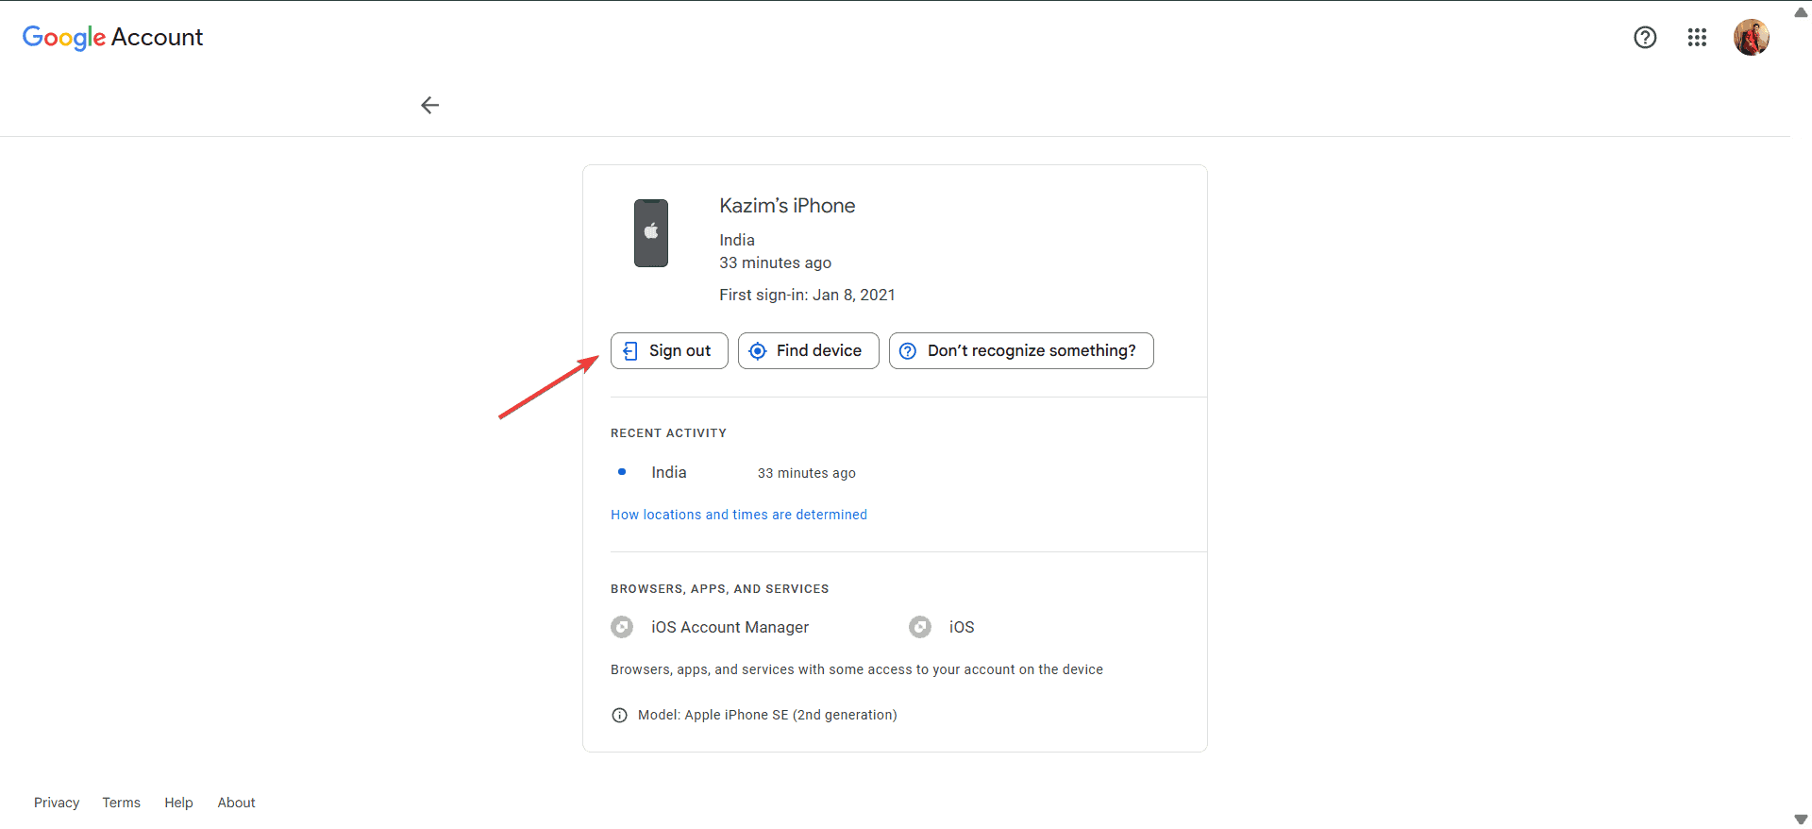Viewport: 1812px width, 829px height.
Task: Click the iOS Account Manager label
Action: pos(730,627)
